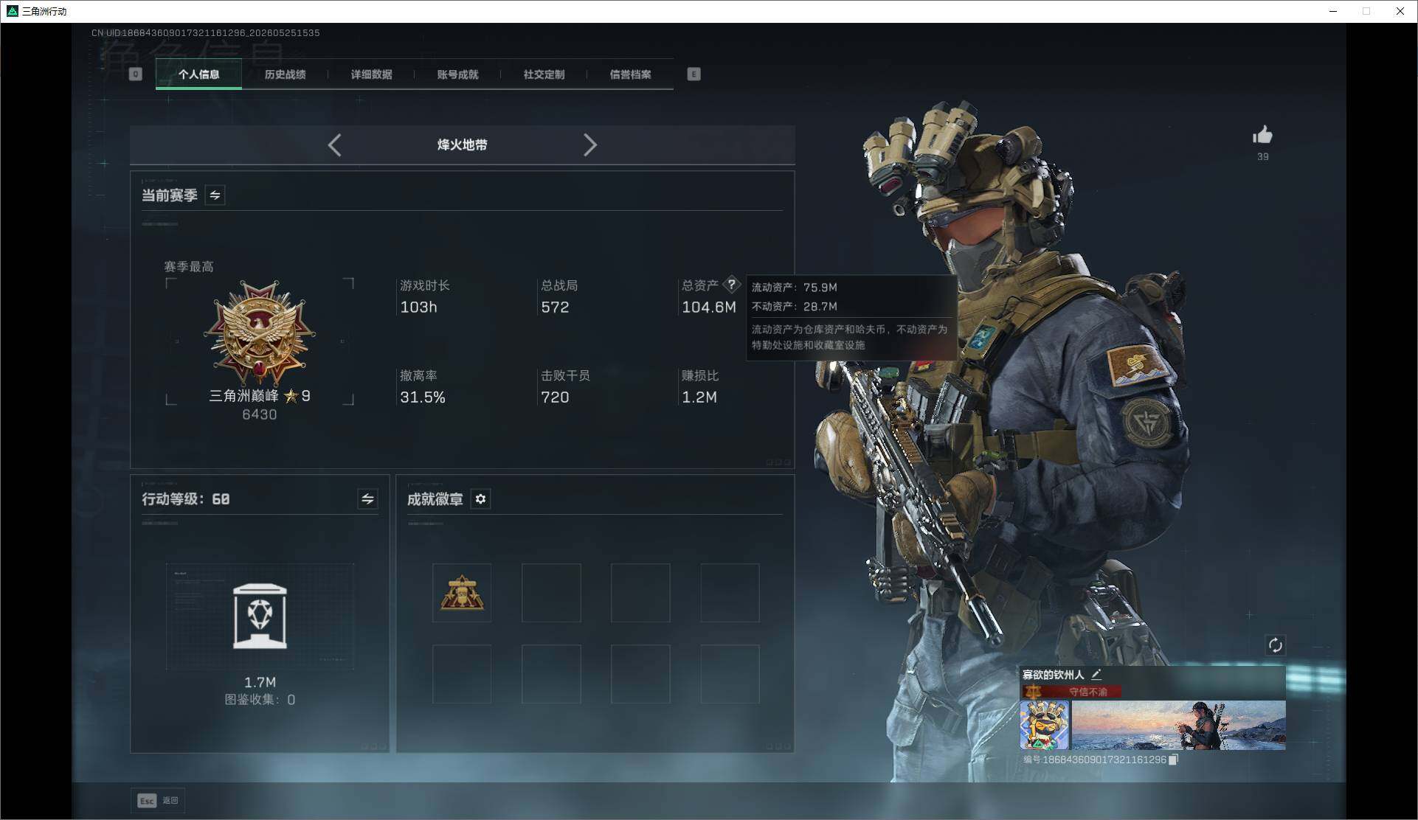Open the 详细数据 tab
The width and height of the screenshot is (1418, 820).
[371, 74]
